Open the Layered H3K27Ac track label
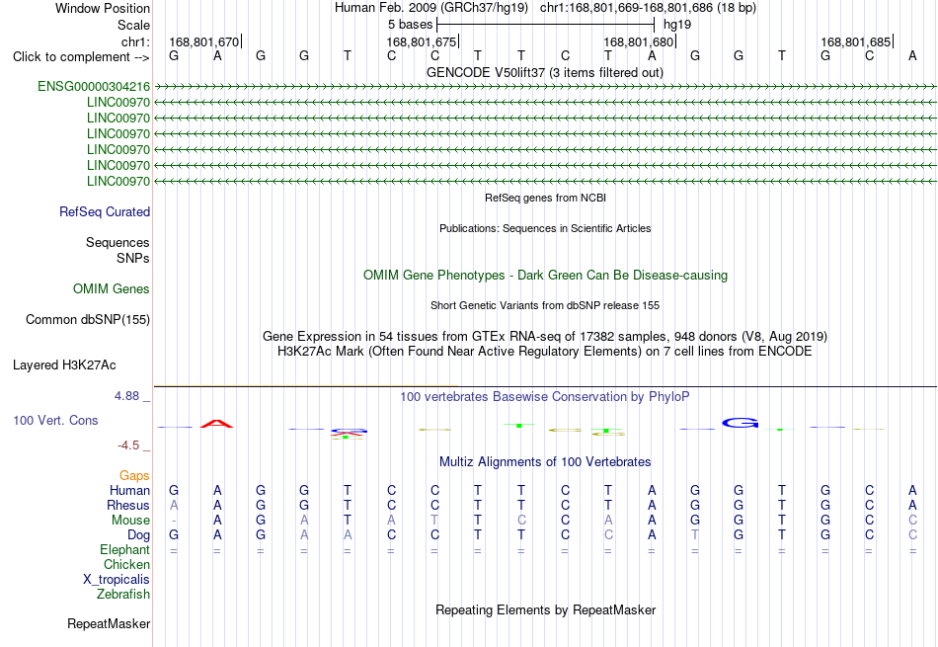The width and height of the screenshot is (938, 647). pos(64,365)
